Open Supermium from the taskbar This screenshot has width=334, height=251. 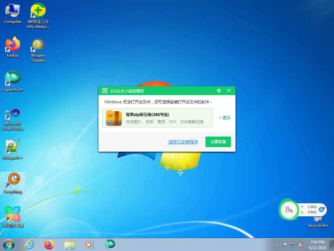110,244
